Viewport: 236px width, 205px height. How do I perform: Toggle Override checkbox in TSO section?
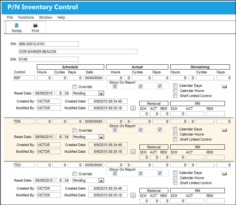point(74,174)
